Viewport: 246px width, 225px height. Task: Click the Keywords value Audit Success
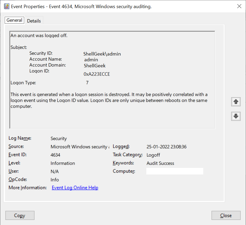click(160, 163)
